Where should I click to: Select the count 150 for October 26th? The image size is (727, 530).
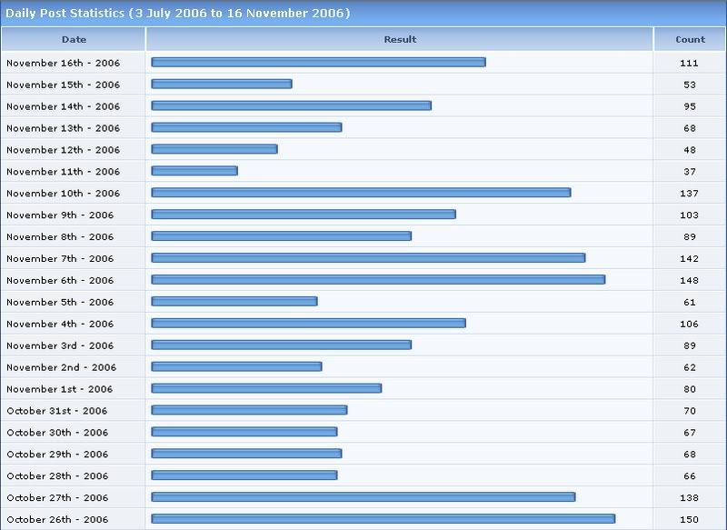point(690,520)
